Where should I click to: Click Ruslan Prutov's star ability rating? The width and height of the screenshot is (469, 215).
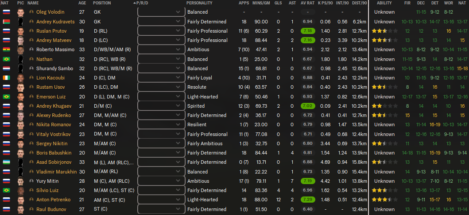coord(385,31)
